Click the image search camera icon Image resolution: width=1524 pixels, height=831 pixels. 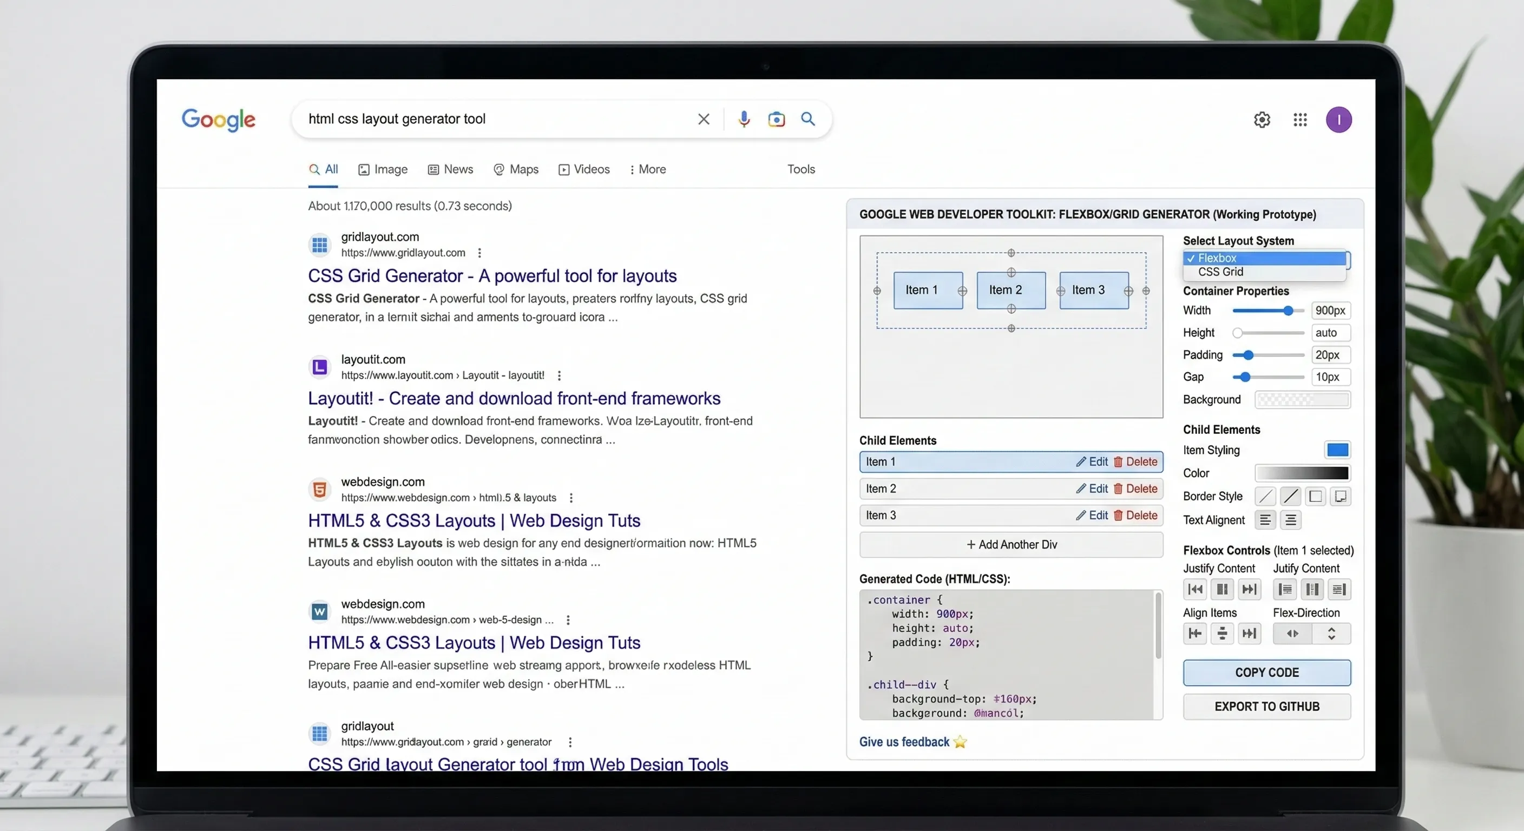coord(776,120)
